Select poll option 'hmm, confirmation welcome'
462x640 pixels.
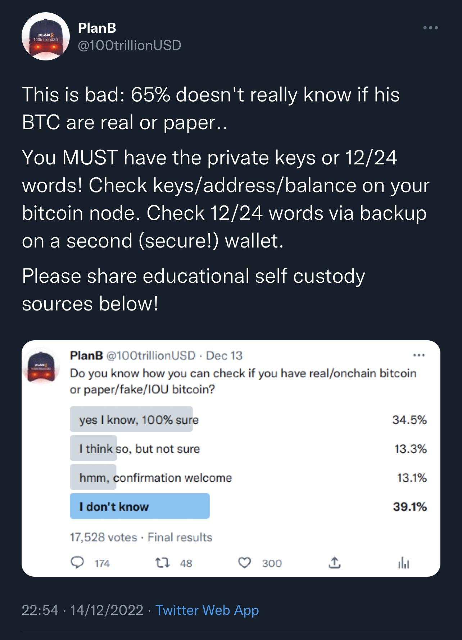248,477
